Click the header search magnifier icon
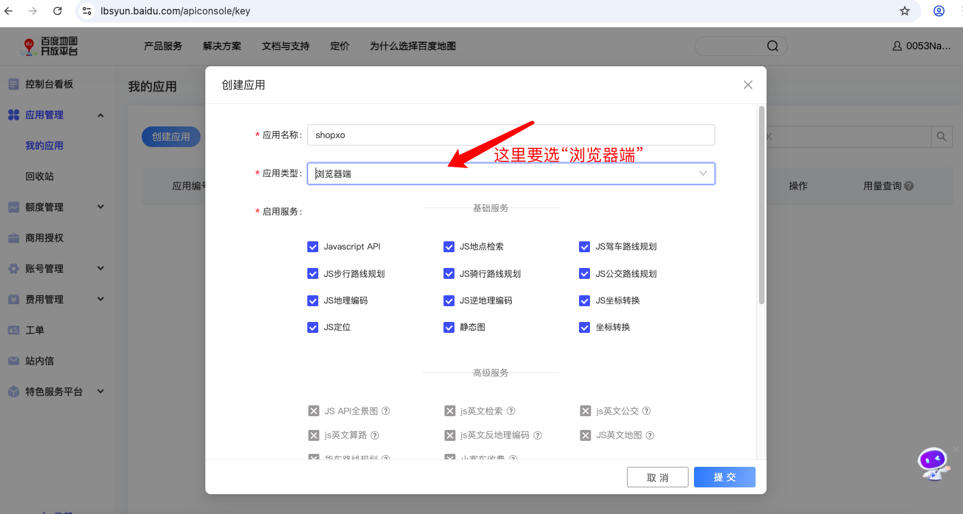 click(x=773, y=46)
